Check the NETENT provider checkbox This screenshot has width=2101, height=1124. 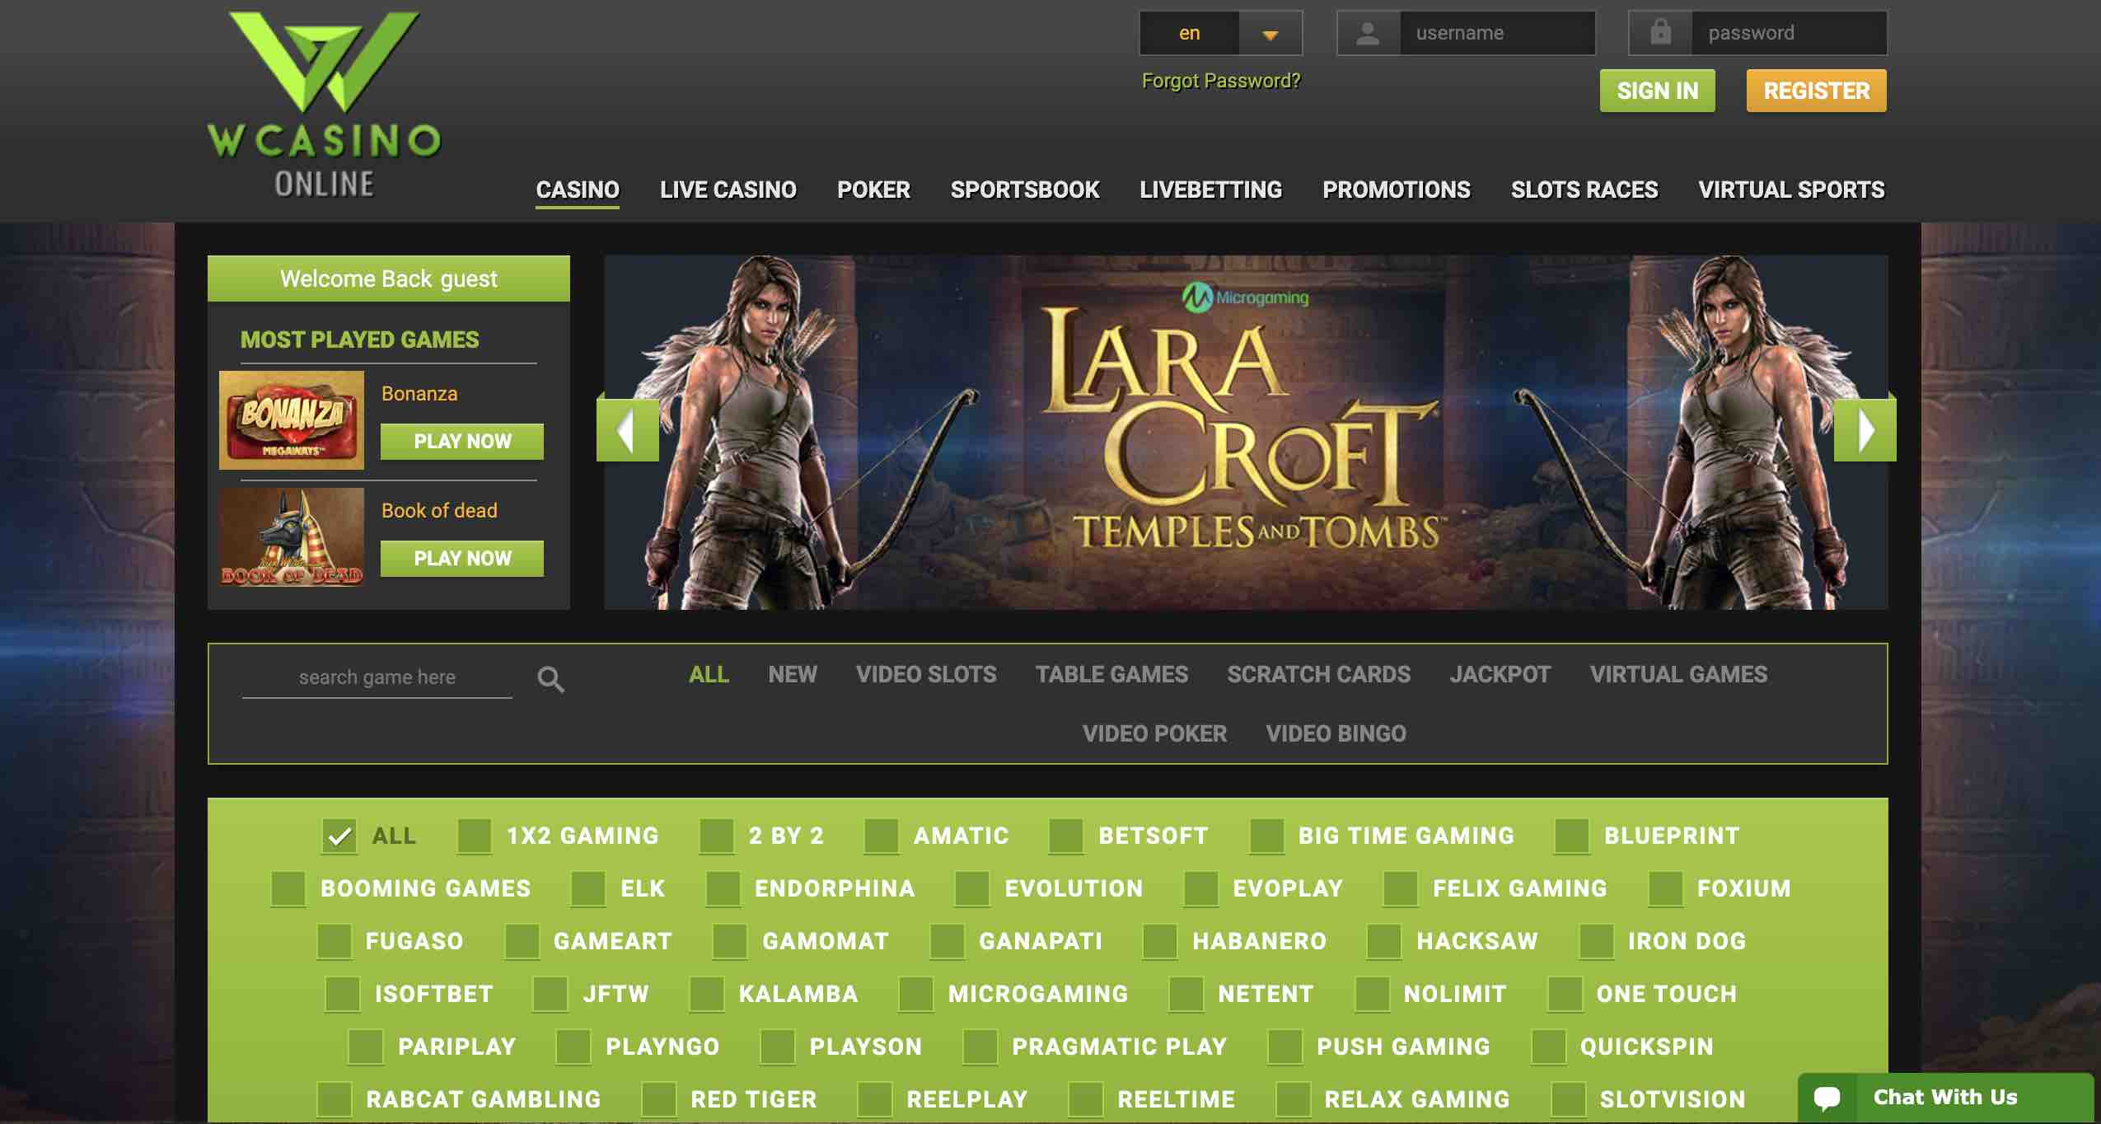(1186, 994)
